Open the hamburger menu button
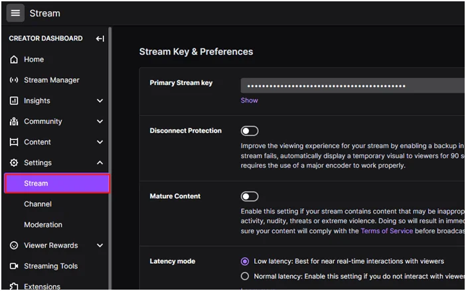The image size is (466, 291). tap(15, 13)
